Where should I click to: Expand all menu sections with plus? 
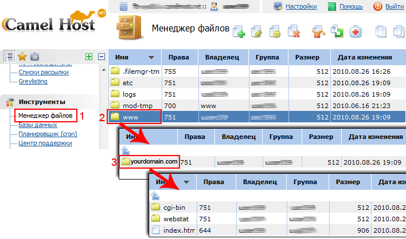coord(88,57)
